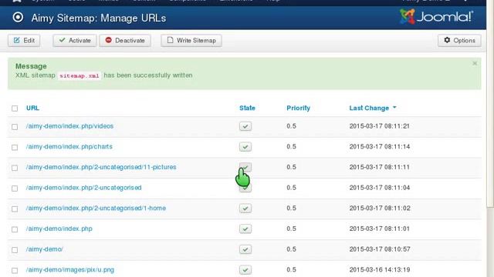Select the 11-pictures row checkbox

click(15, 168)
